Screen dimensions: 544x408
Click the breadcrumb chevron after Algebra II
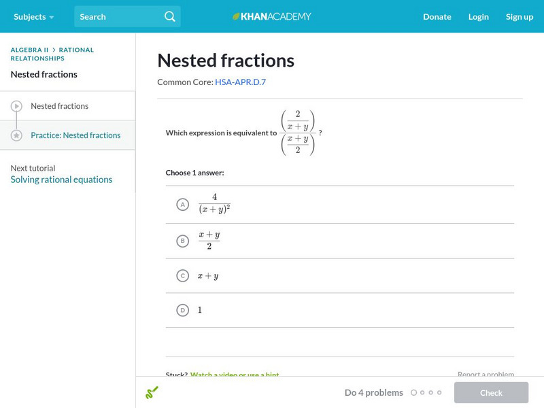[54, 50]
